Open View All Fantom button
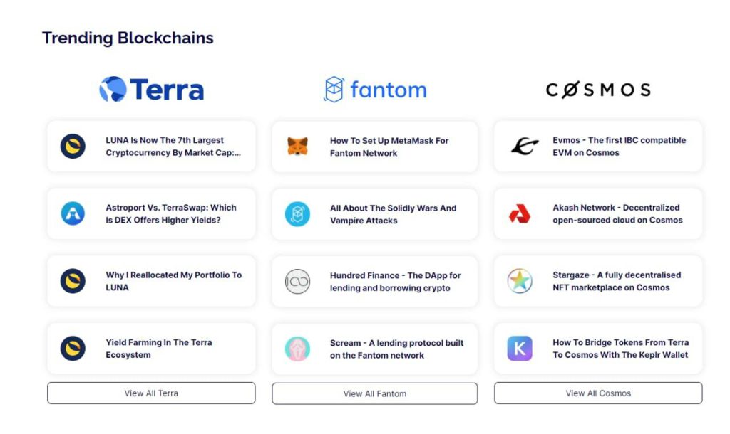Viewport: 730px width, 434px height. coord(375,393)
